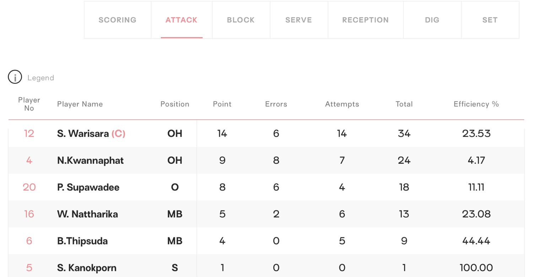Sort by Efficiency % column header
This screenshot has width=533, height=277.
(x=476, y=104)
